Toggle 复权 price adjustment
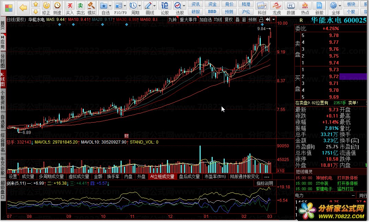 (228, 20)
